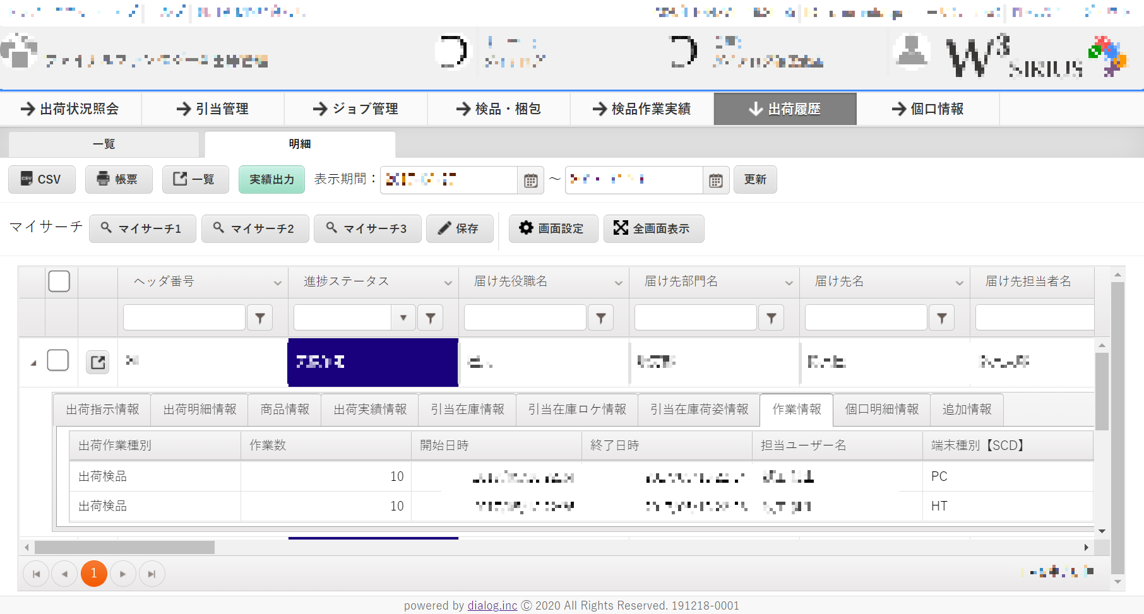Select the 追加情報 detail tab
1144x614 pixels.
click(967, 410)
